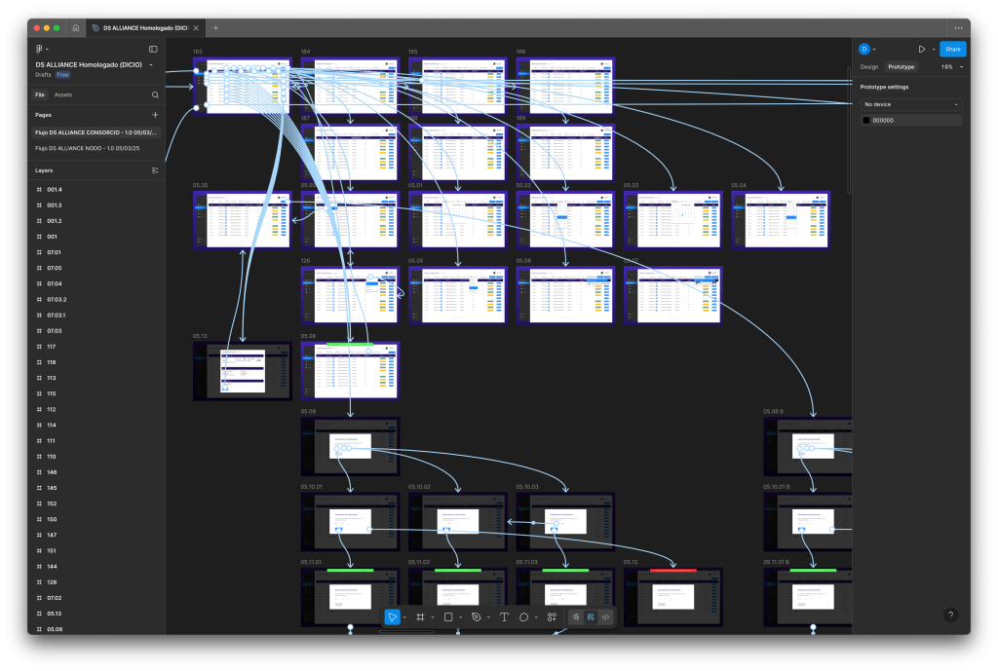This screenshot has height=671, width=998.
Task: Click the search icon in the left panel
Action: pyautogui.click(x=155, y=94)
